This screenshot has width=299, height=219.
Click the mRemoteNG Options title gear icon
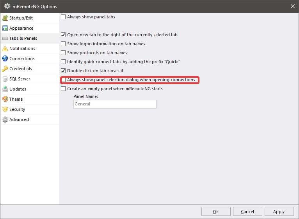point(7,6)
